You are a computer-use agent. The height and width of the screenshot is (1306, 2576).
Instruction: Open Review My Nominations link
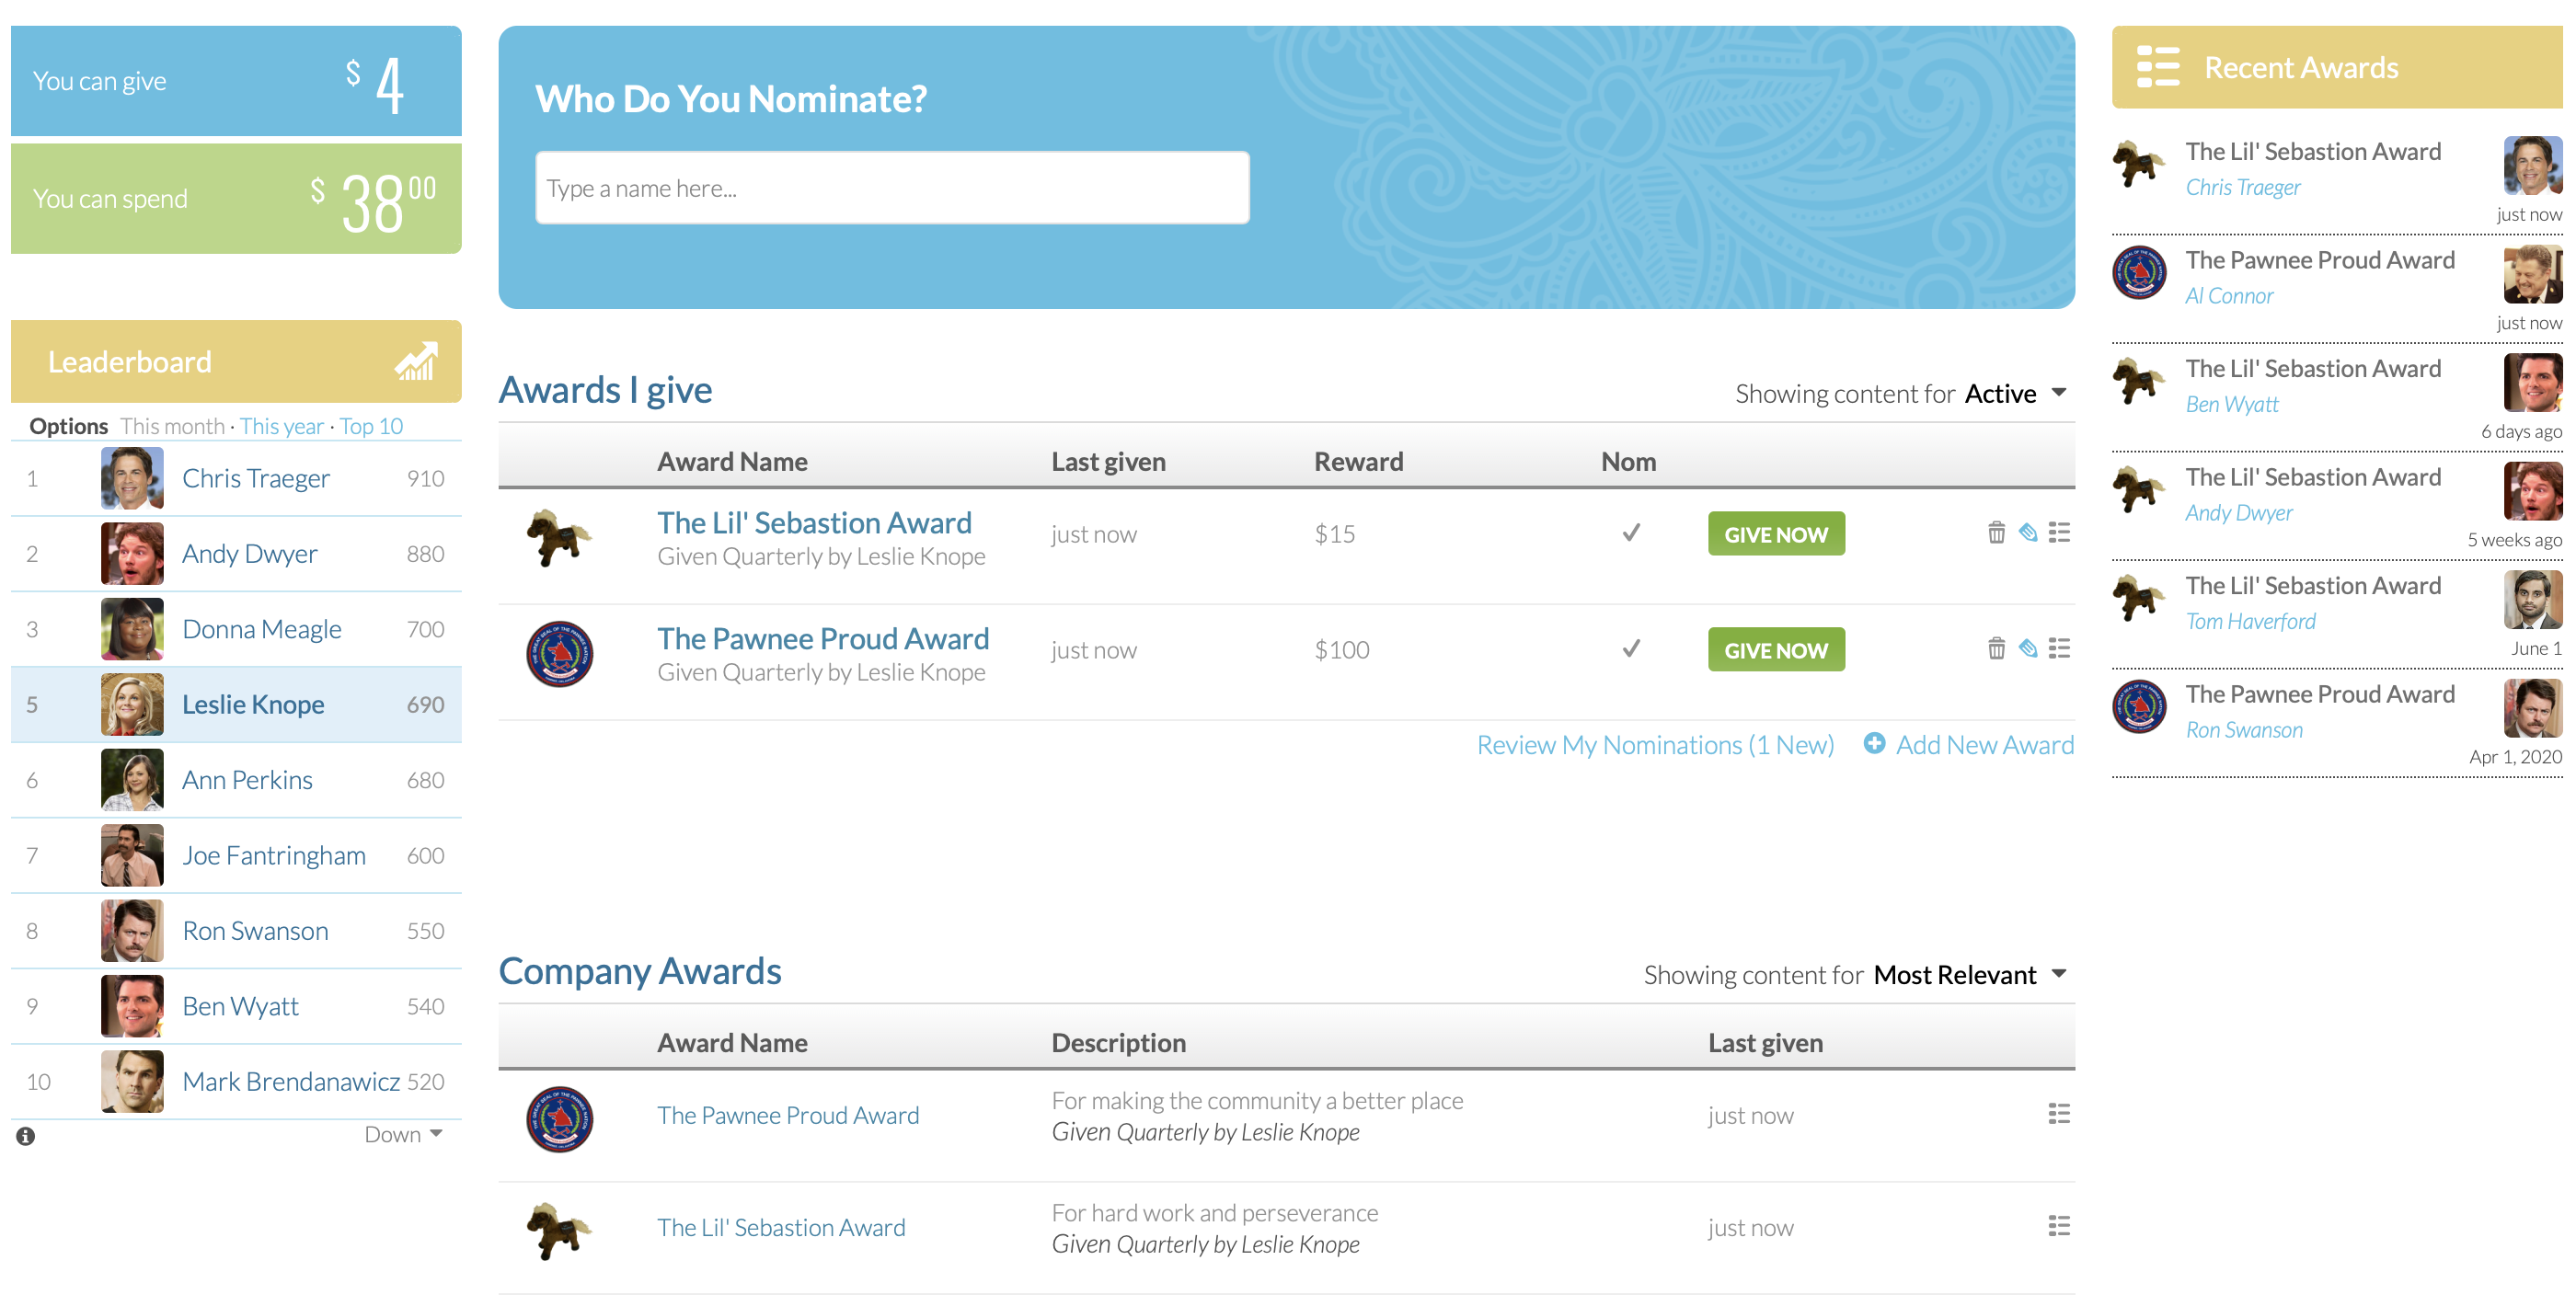tap(1655, 745)
